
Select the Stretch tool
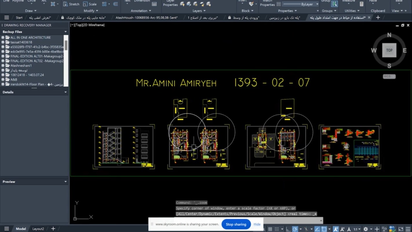(71, 4)
